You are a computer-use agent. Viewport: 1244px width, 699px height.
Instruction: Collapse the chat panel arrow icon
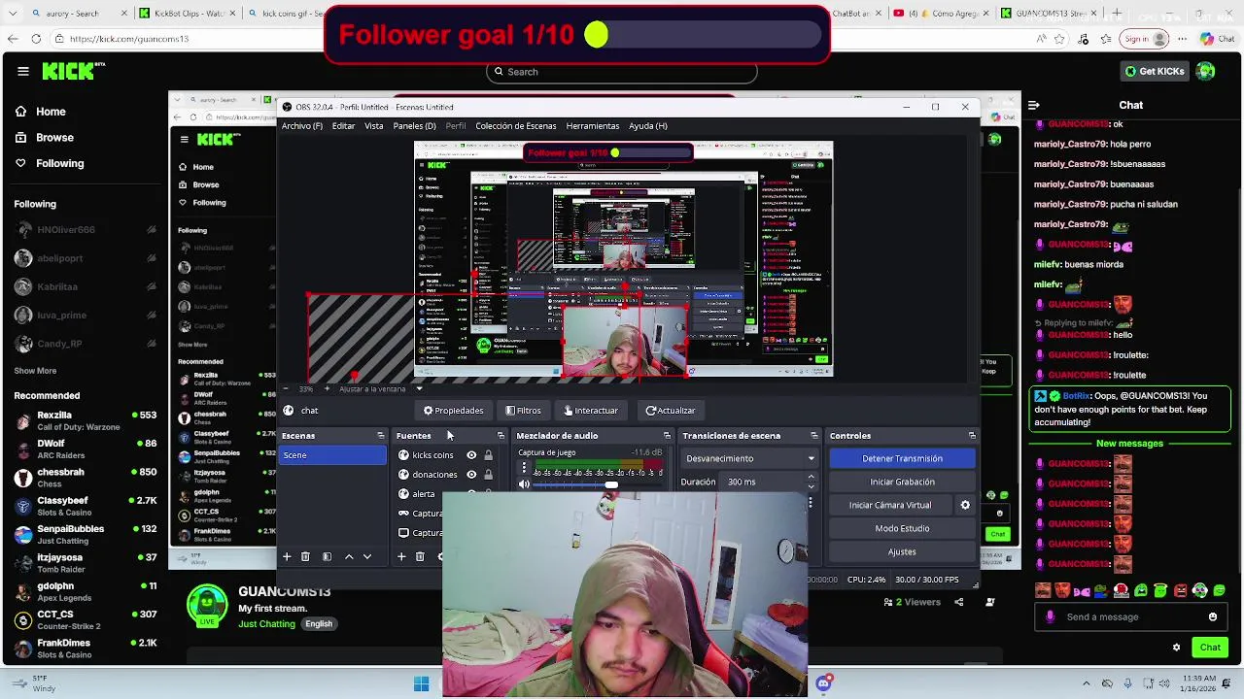pos(1034,105)
